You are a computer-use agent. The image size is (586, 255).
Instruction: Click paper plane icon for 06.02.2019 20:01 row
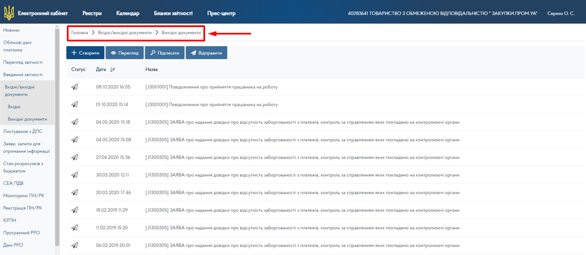click(x=74, y=245)
